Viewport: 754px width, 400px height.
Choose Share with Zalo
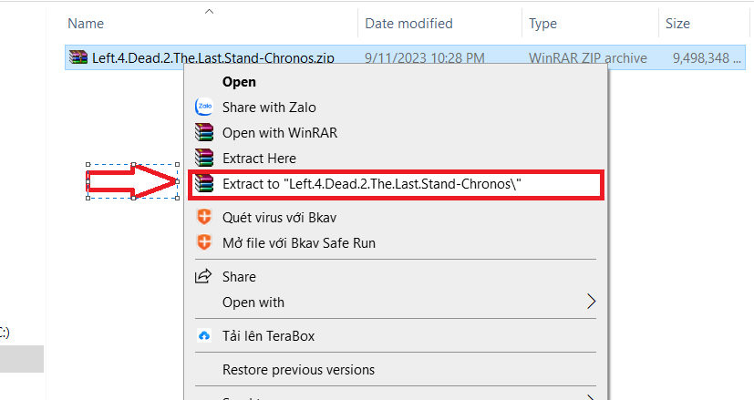pos(269,108)
